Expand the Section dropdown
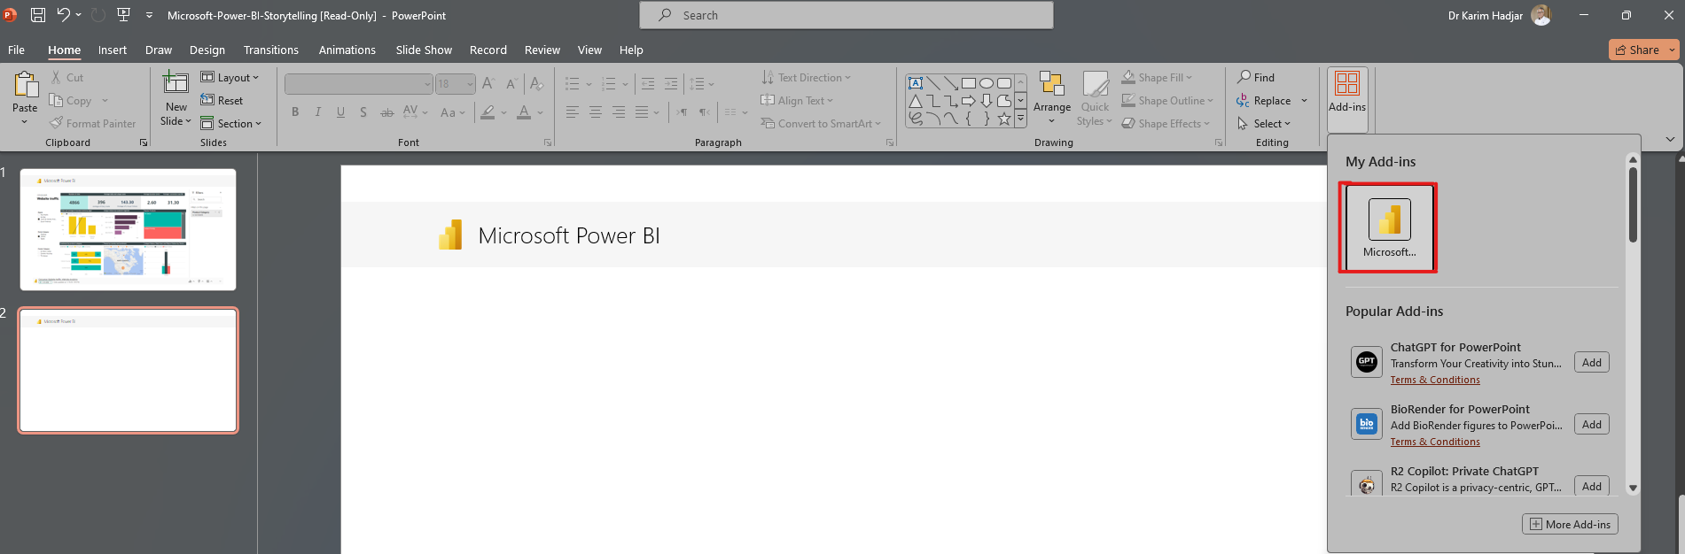The width and height of the screenshot is (1685, 554). [x=231, y=124]
